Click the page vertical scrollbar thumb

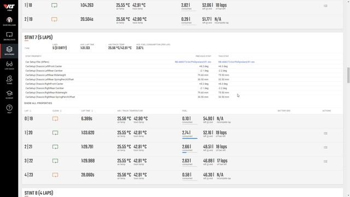[348, 76]
